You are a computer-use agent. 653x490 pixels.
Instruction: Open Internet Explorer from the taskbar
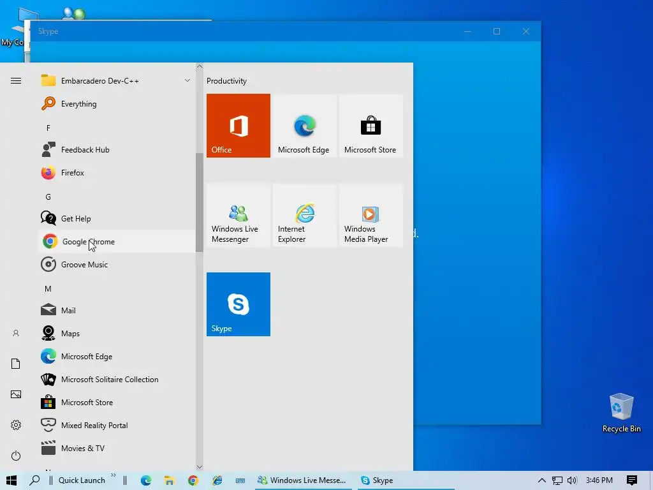[217, 480]
